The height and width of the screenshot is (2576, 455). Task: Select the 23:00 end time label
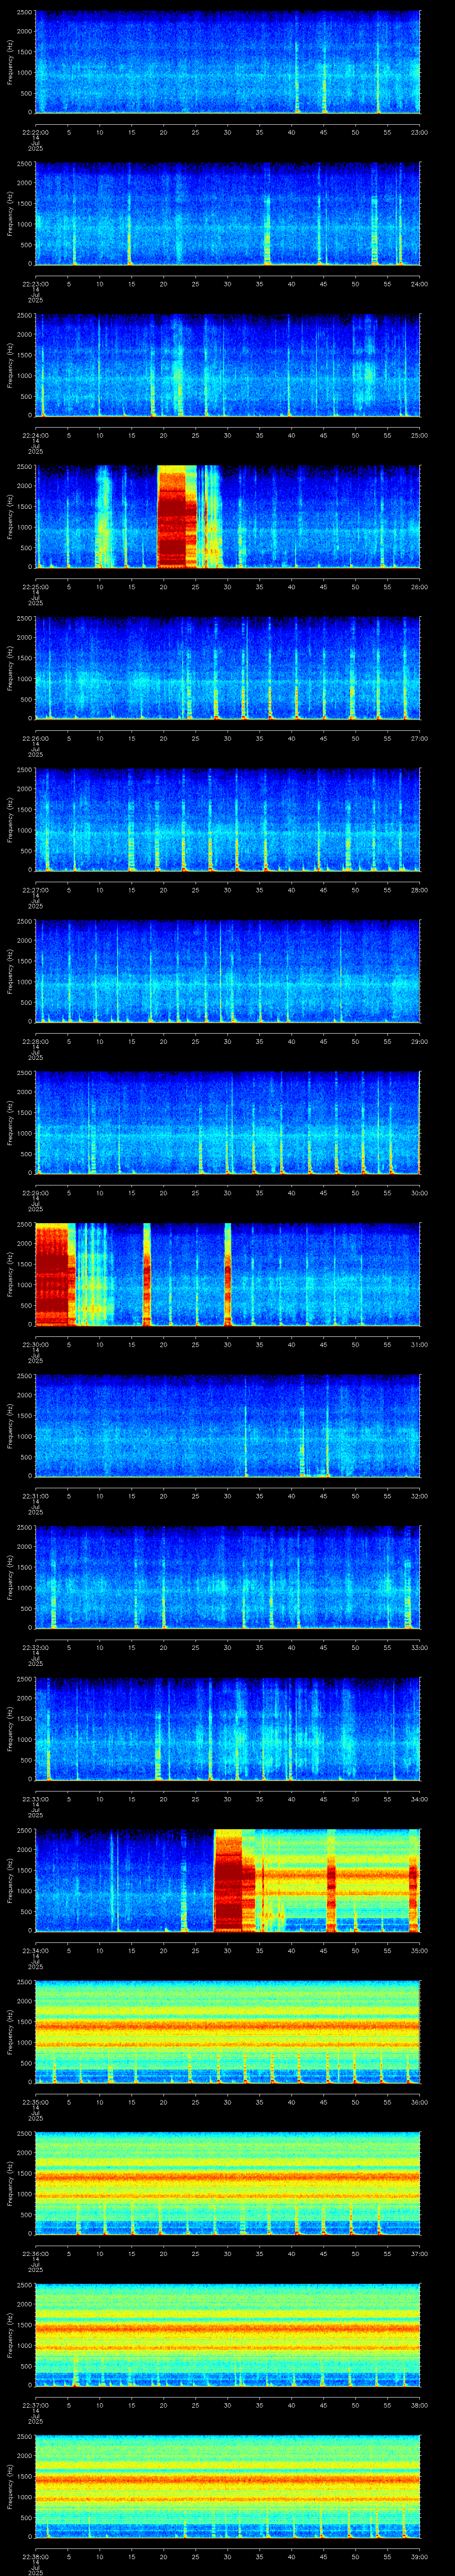419,132
